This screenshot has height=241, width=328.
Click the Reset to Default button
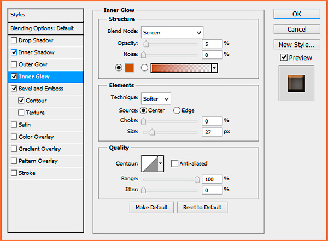[202, 207]
